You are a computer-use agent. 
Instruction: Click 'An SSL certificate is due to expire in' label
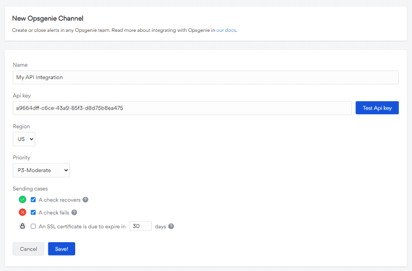pos(82,226)
